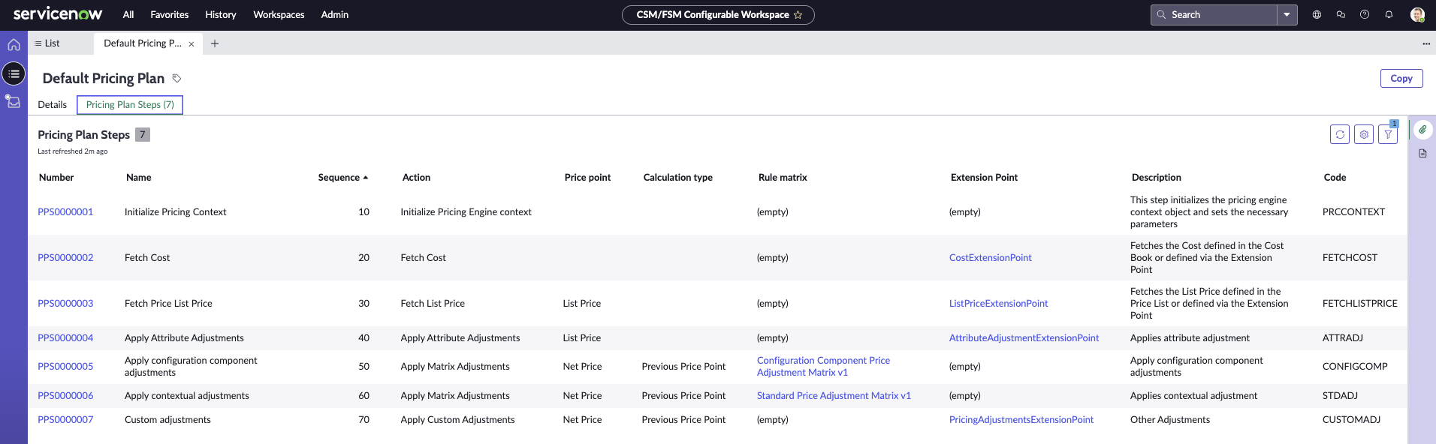The height and width of the screenshot is (444, 1436).
Task: Open the Workspaces menu
Action: [x=279, y=15]
